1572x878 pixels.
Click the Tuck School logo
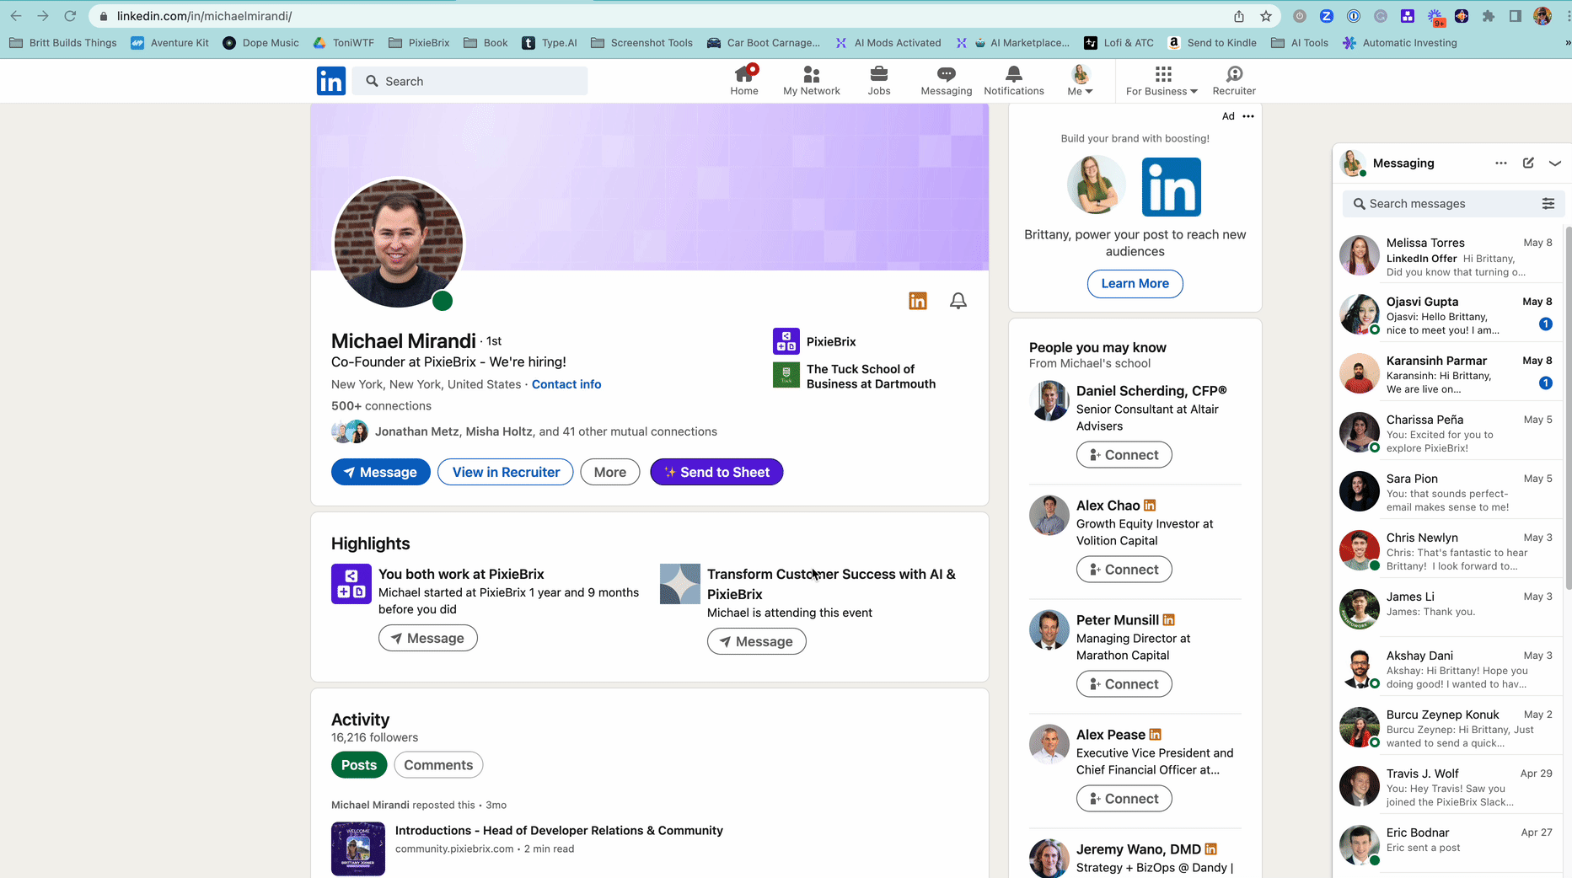pyautogui.click(x=786, y=375)
